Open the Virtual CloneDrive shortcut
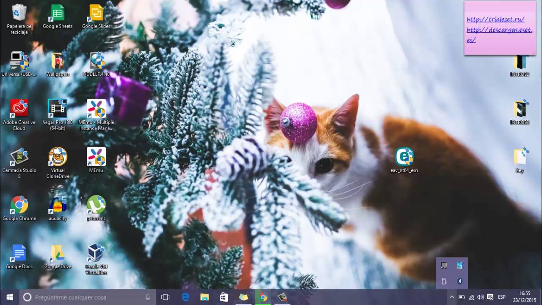542x305 pixels. pyautogui.click(x=58, y=163)
